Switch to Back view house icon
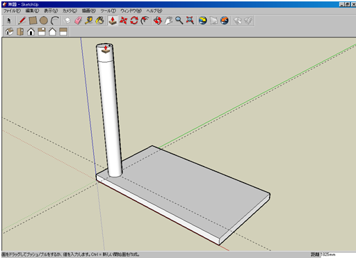 pos(53,31)
